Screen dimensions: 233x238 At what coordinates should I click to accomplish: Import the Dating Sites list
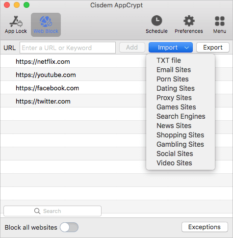176,88
